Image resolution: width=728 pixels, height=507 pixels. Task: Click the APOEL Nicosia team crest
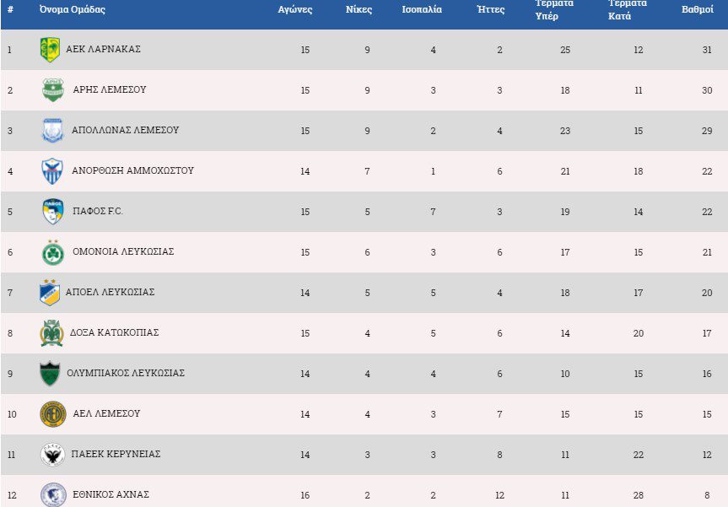point(50,293)
